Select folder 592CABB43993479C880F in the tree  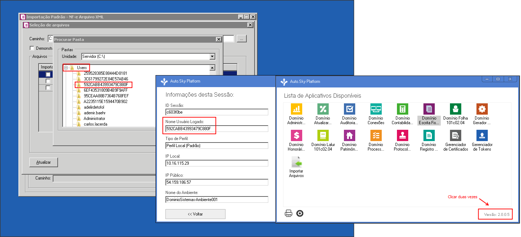pos(106,85)
